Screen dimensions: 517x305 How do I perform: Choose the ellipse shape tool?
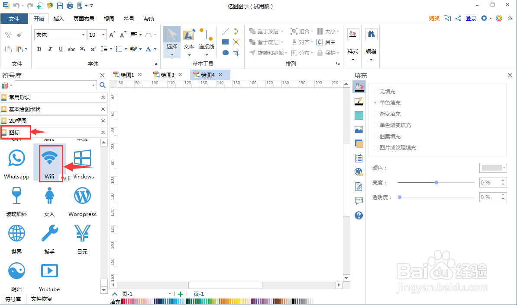(226, 53)
